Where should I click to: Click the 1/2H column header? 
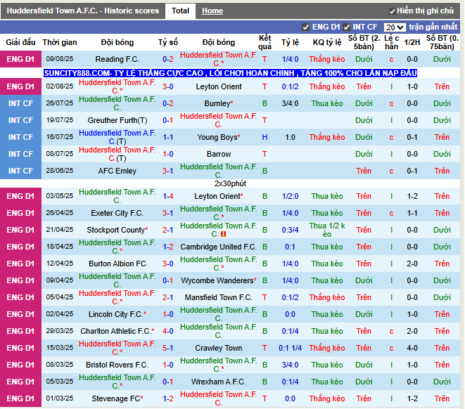[x=412, y=42]
